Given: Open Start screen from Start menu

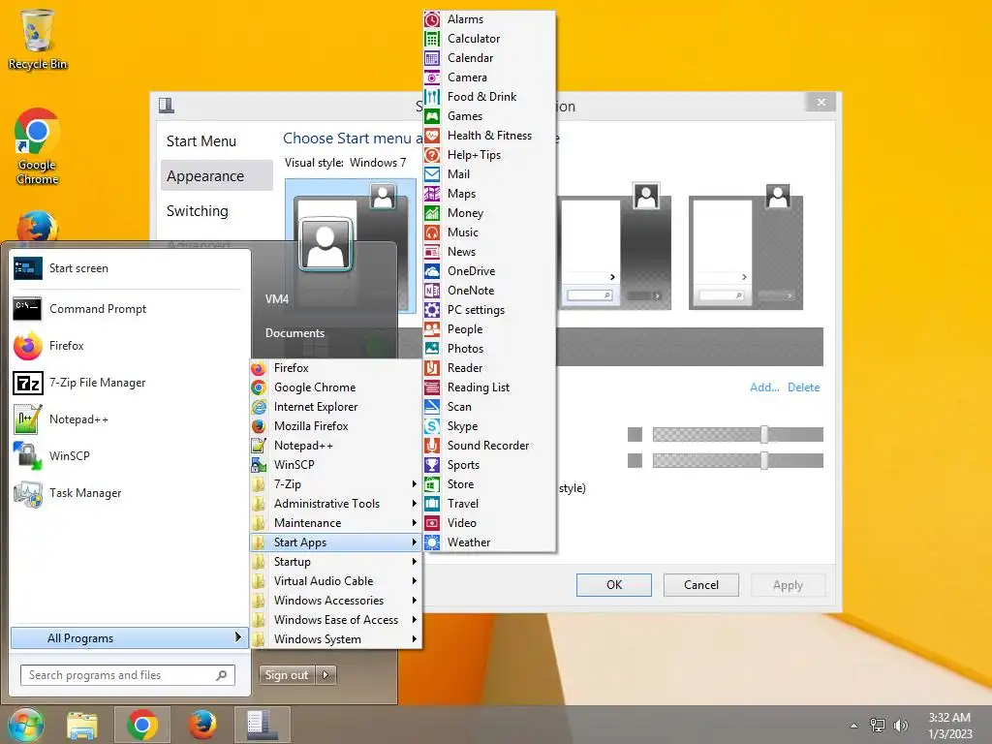Looking at the screenshot, I should pos(129,268).
